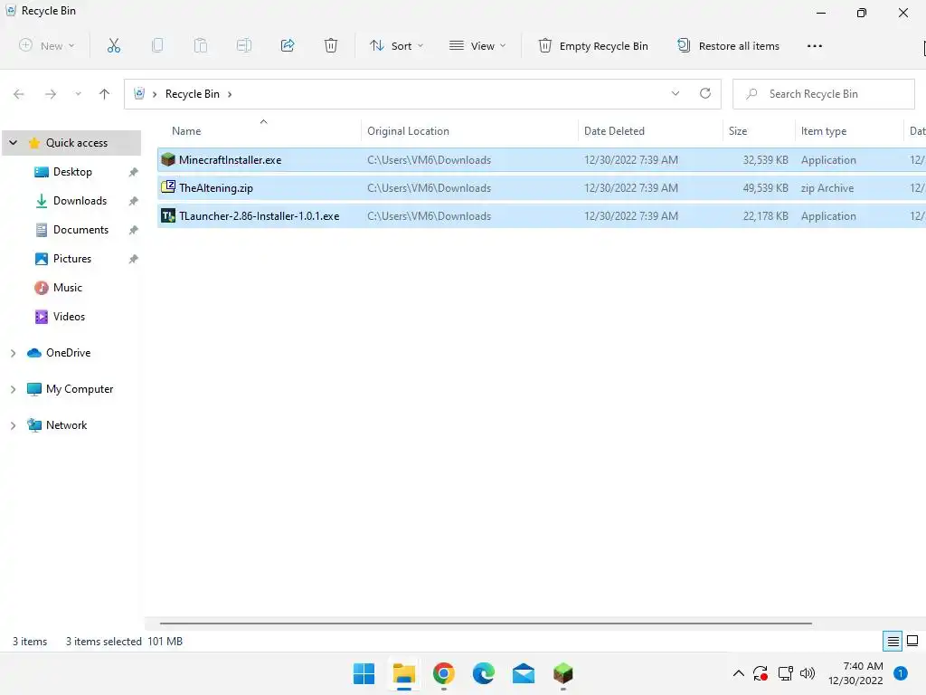Click Empty Recycle Bin button
The height and width of the screenshot is (695, 926).
593,45
